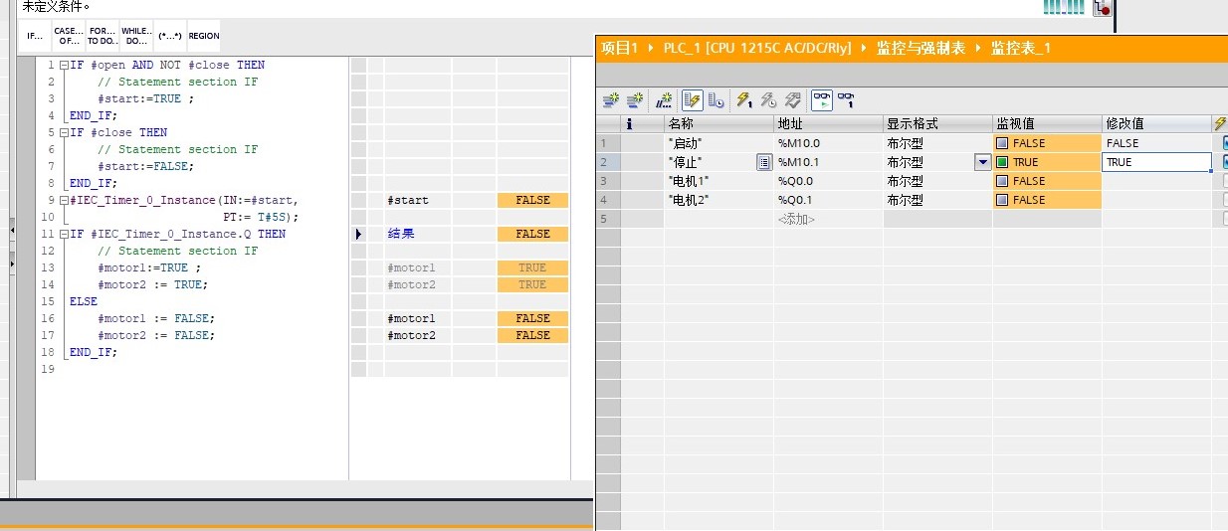The height and width of the screenshot is (531, 1228).
Task: Click the monitor once glasses icon
Action: point(846,99)
